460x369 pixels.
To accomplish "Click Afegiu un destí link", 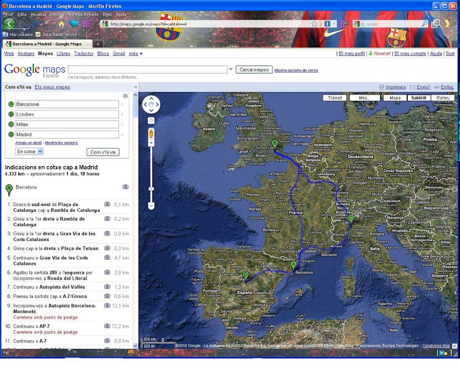I will point(28,143).
